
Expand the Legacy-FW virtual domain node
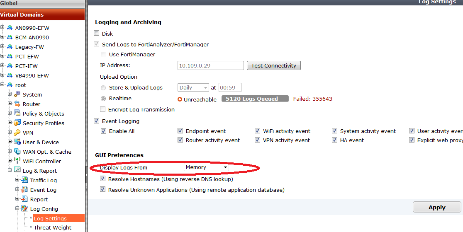click(x=2, y=47)
